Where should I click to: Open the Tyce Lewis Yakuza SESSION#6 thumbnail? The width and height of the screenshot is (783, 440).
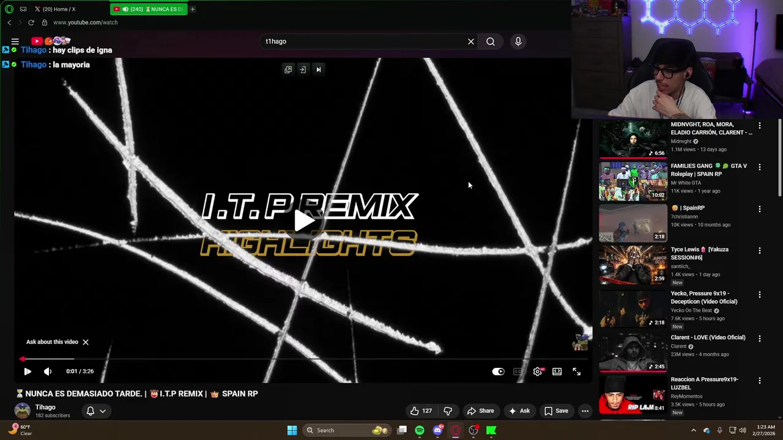point(633,265)
